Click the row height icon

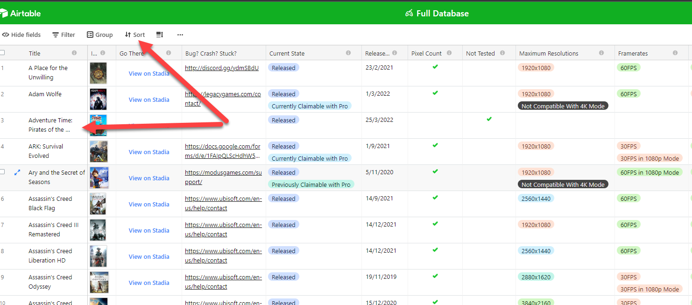[160, 35]
